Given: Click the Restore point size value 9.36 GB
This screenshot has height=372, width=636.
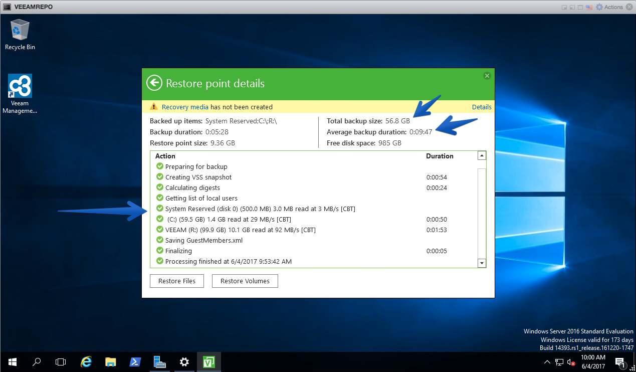Looking at the screenshot, I should pos(222,143).
